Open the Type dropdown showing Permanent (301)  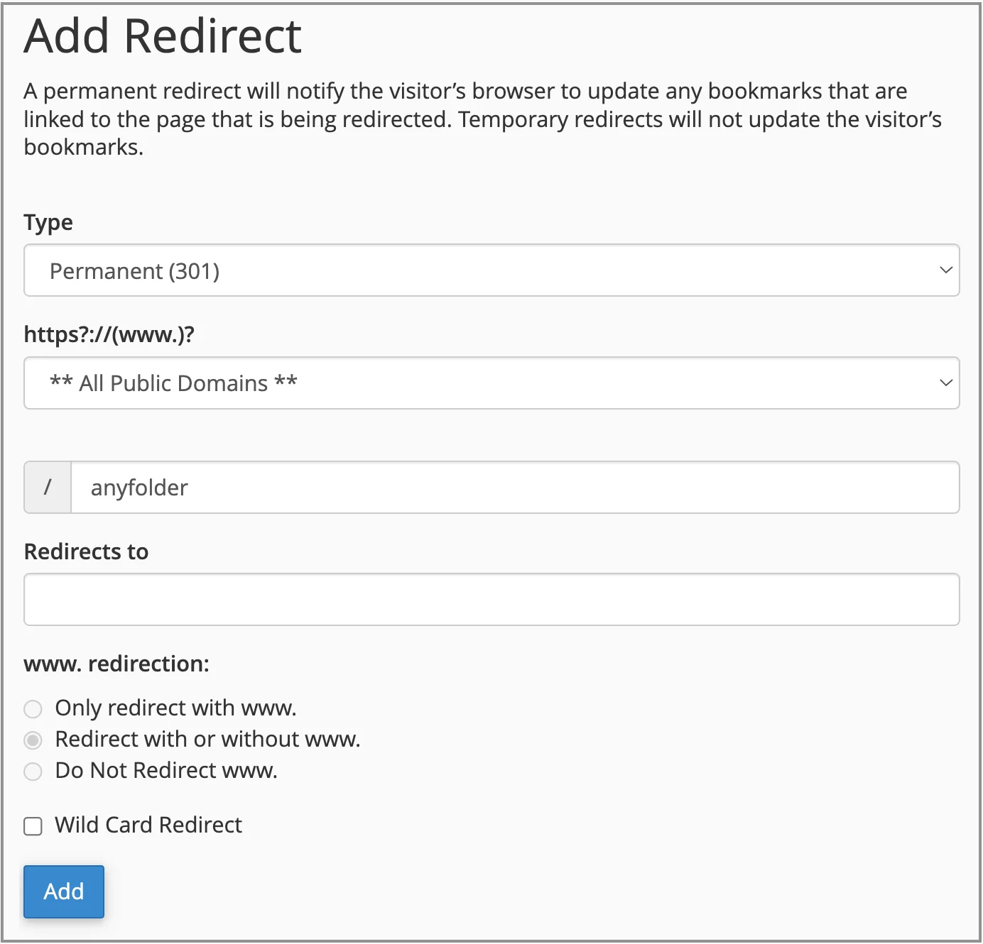(x=492, y=270)
